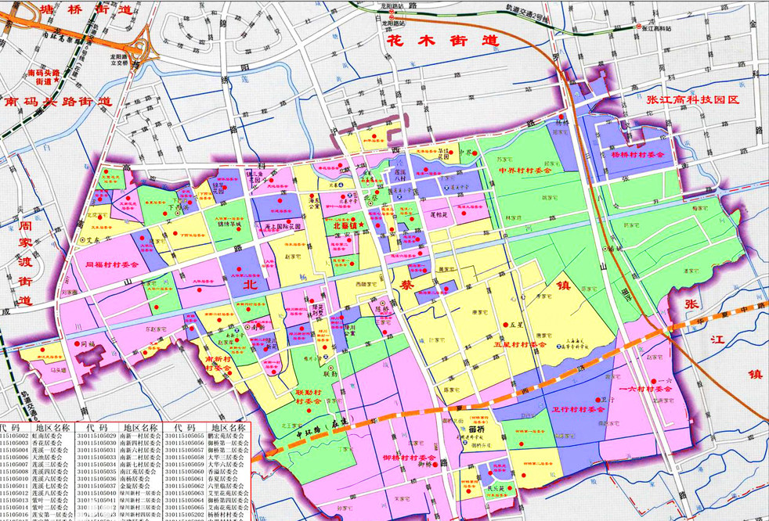Click the 联勤 village circle marker
Viewport: 769px width, 521px height.
click(x=330, y=368)
